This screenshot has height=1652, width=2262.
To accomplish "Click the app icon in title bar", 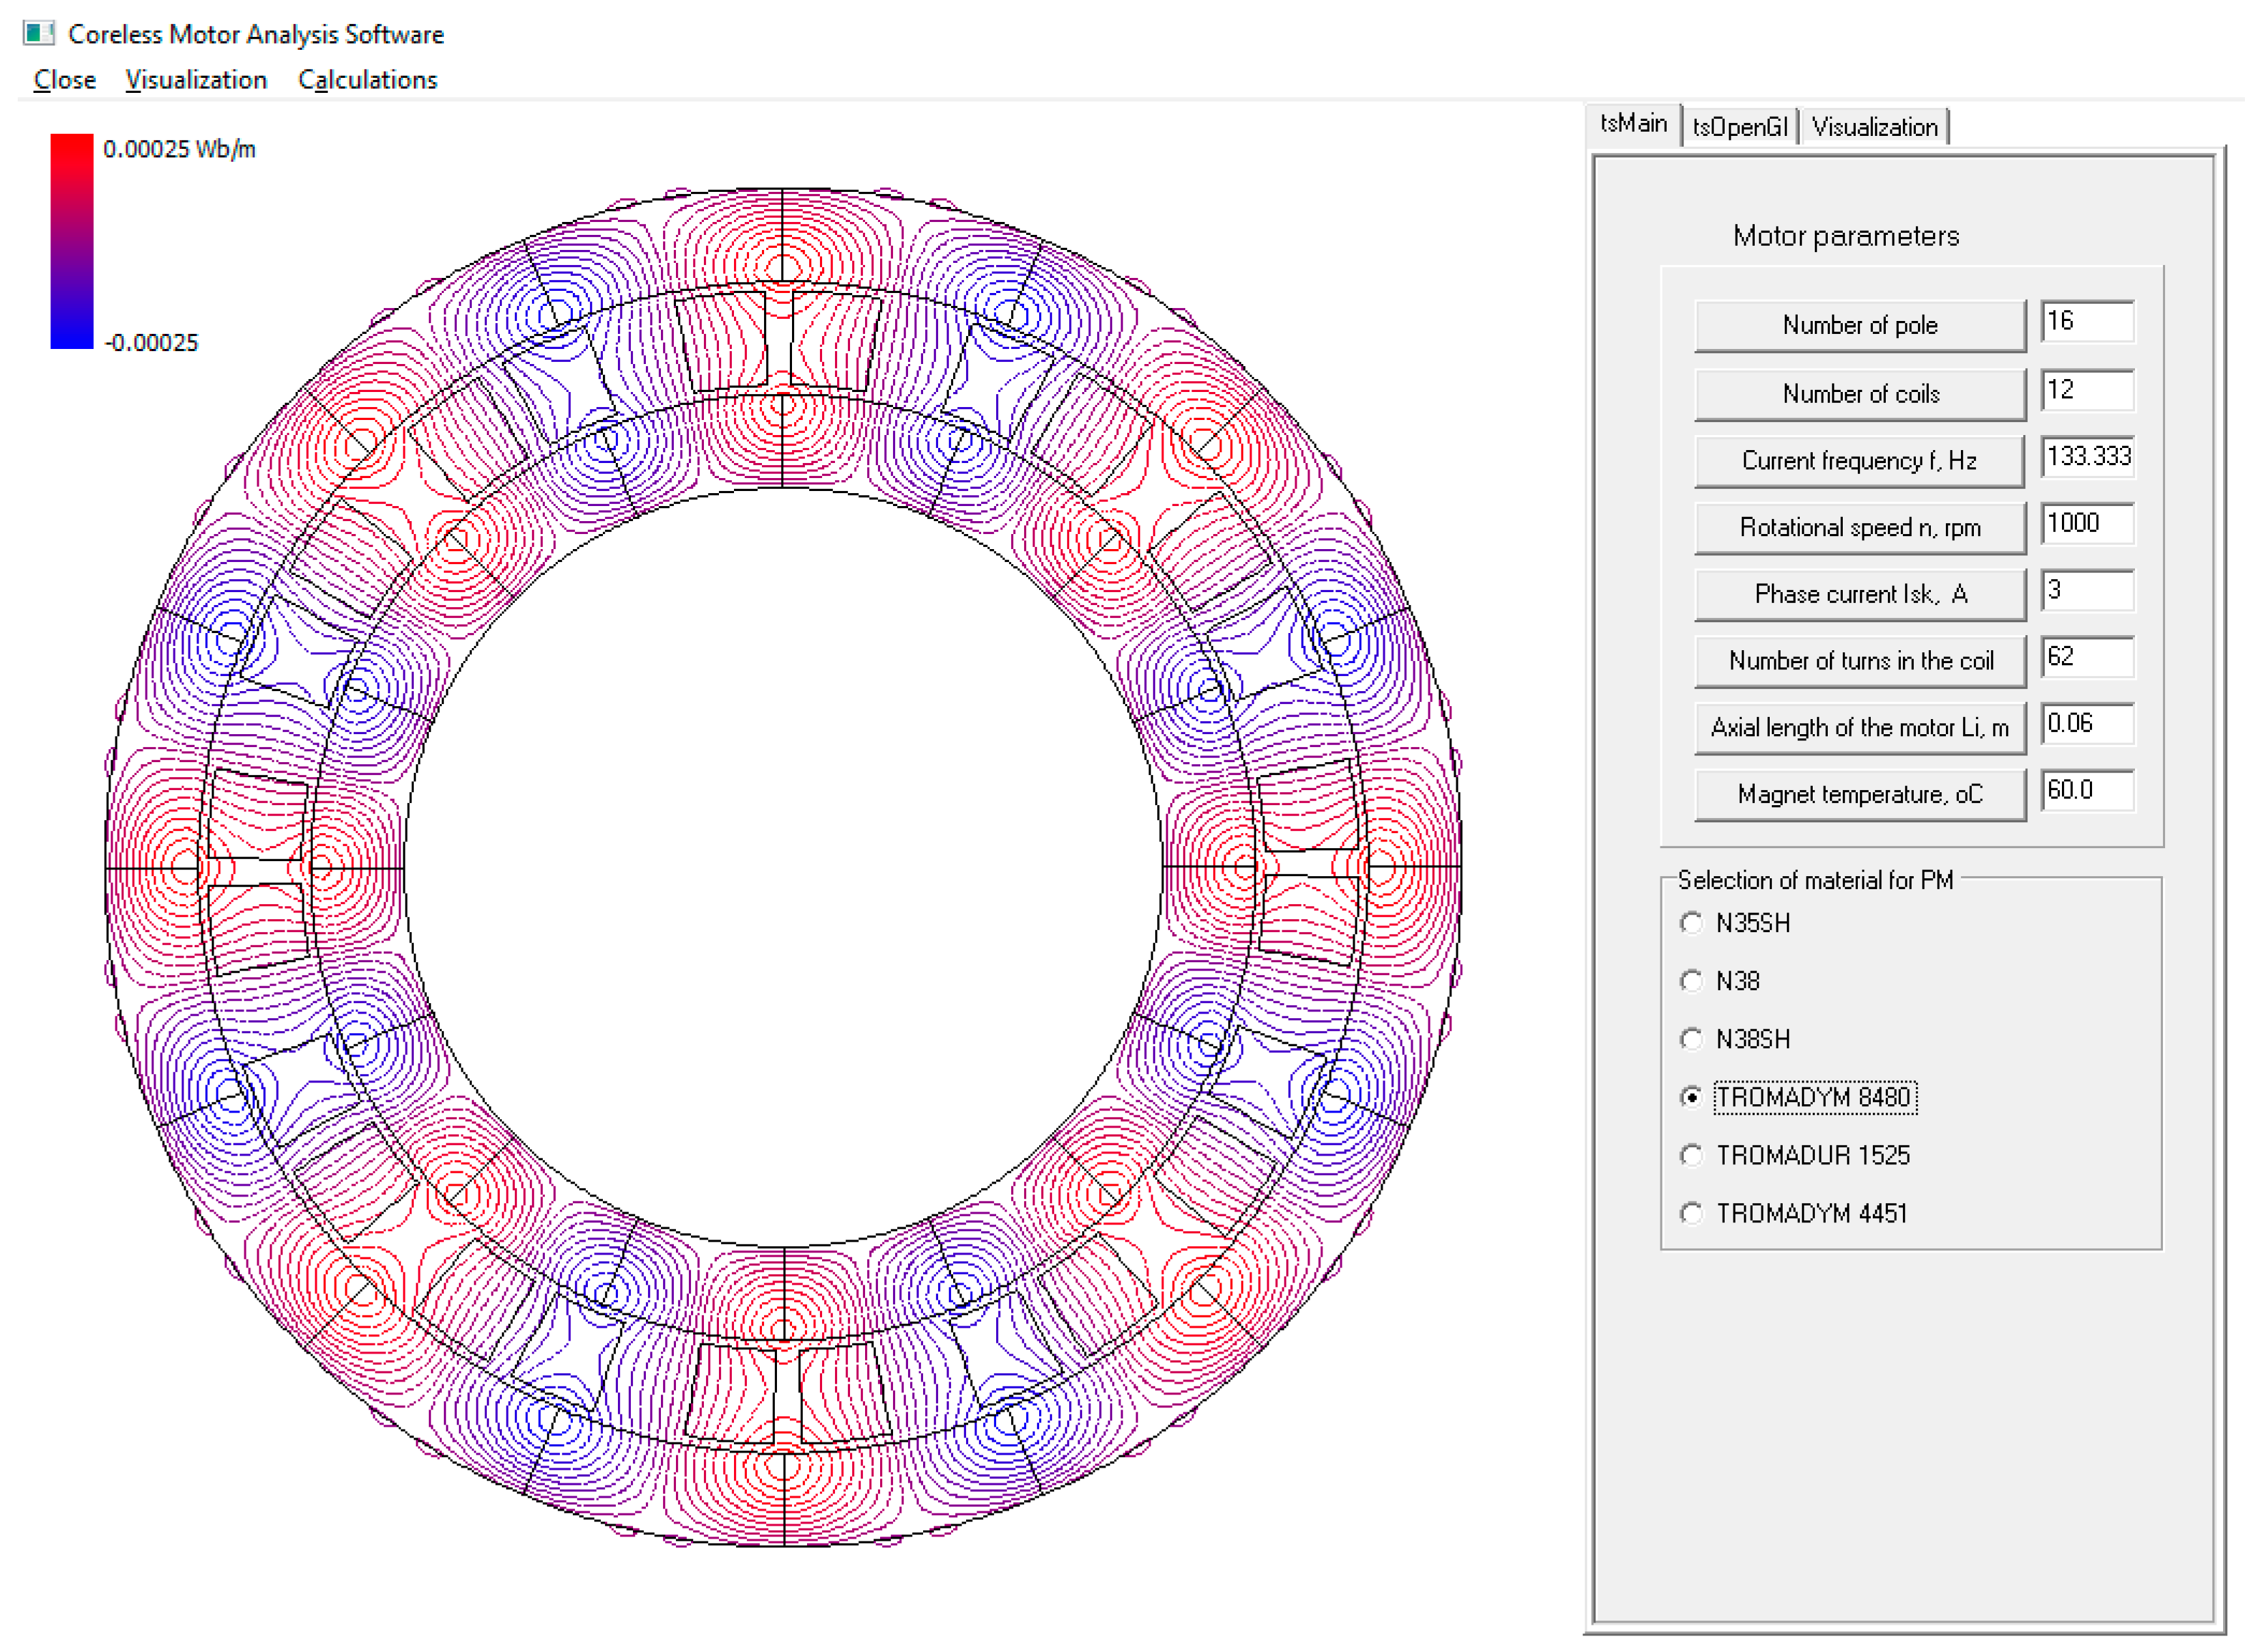I will point(38,33).
